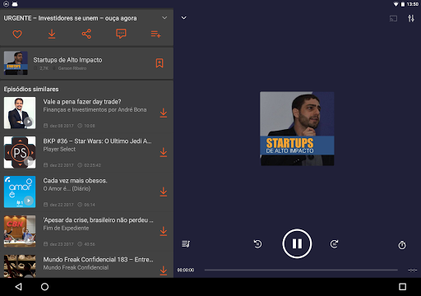Download BKP #36 Star Wars episode

[164, 152]
